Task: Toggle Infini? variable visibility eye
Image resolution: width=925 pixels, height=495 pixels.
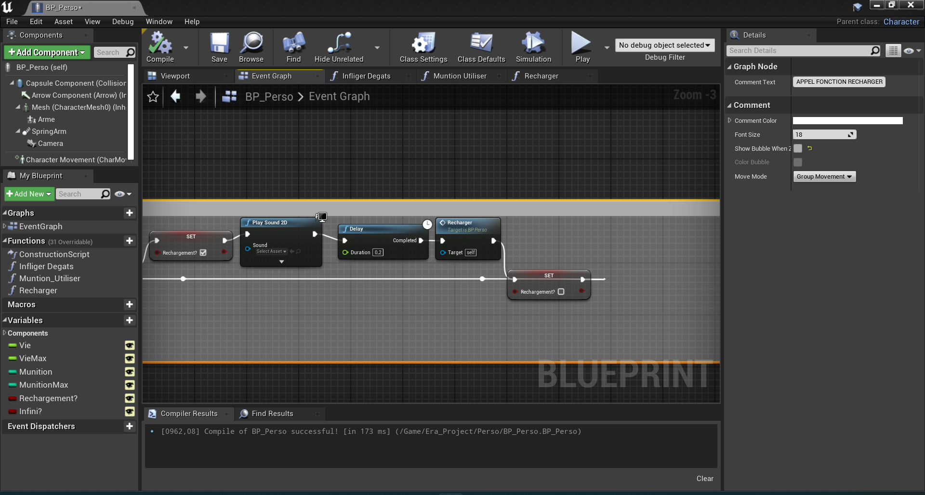Action: [130, 411]
